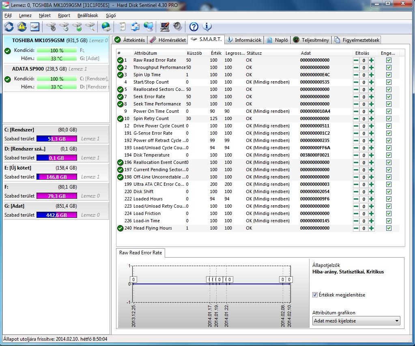Toggle enable checkbox for Start/Stop Count row
Viewport: 415px width, 346px height.
click(x=389, y=82)
